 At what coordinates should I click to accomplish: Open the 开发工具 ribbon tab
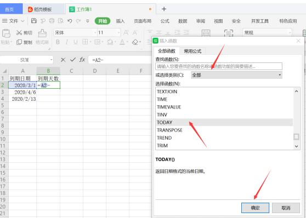pos(260,21)
